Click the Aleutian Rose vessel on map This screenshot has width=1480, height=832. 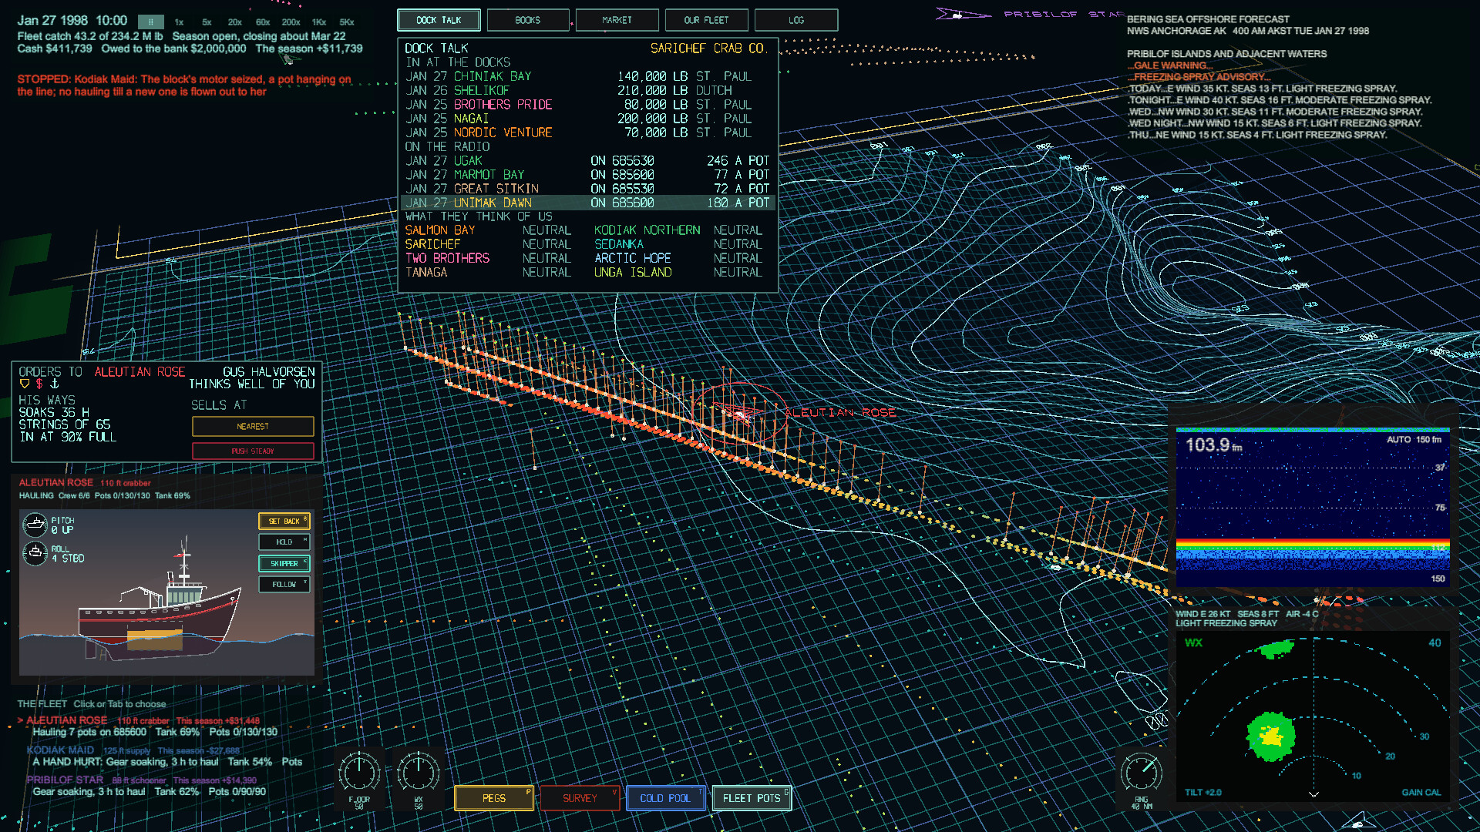[x=741, y=414]
